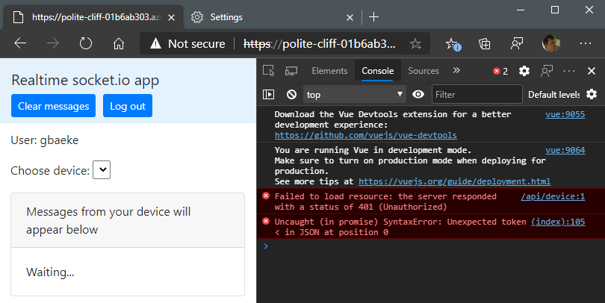The width and height of the screenshot is (605, 303).
Task: Go back with the browser back arrow
Action: (20, 43)
